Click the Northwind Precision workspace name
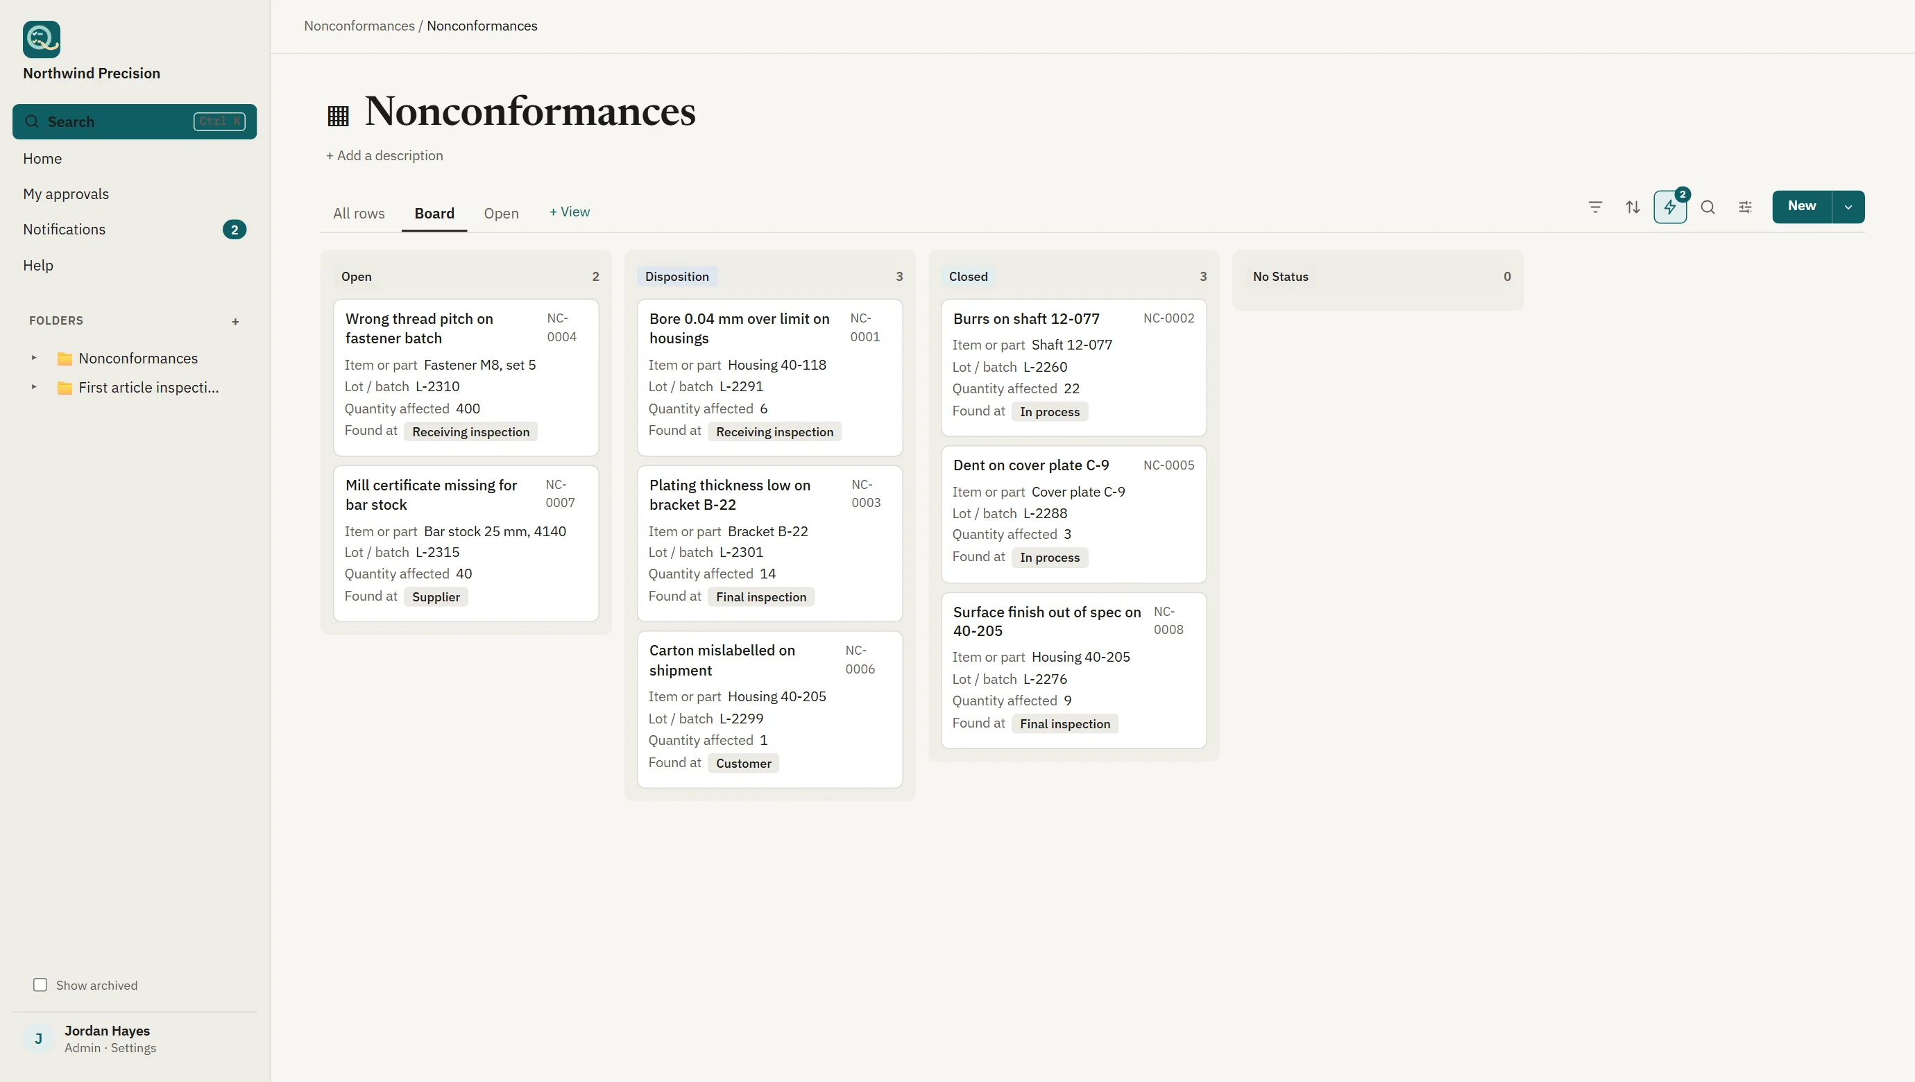The image size is (1915, 1082). point(92,74)
